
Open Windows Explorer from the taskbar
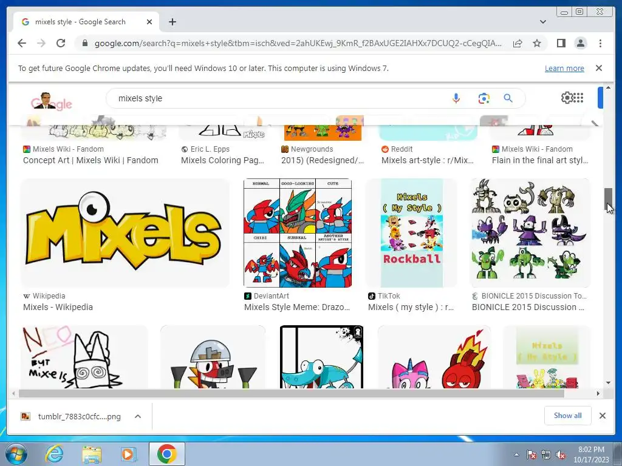[x=92, y=454]
